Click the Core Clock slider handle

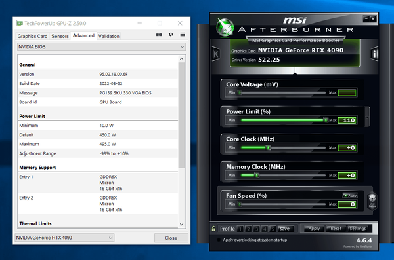(x=269, y=147)
